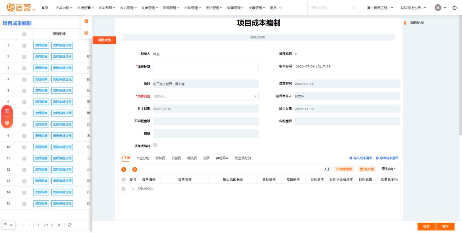Screen dimensions: 462x233
Task: Click the 提交 submit button
Action: tap(426, 226)
